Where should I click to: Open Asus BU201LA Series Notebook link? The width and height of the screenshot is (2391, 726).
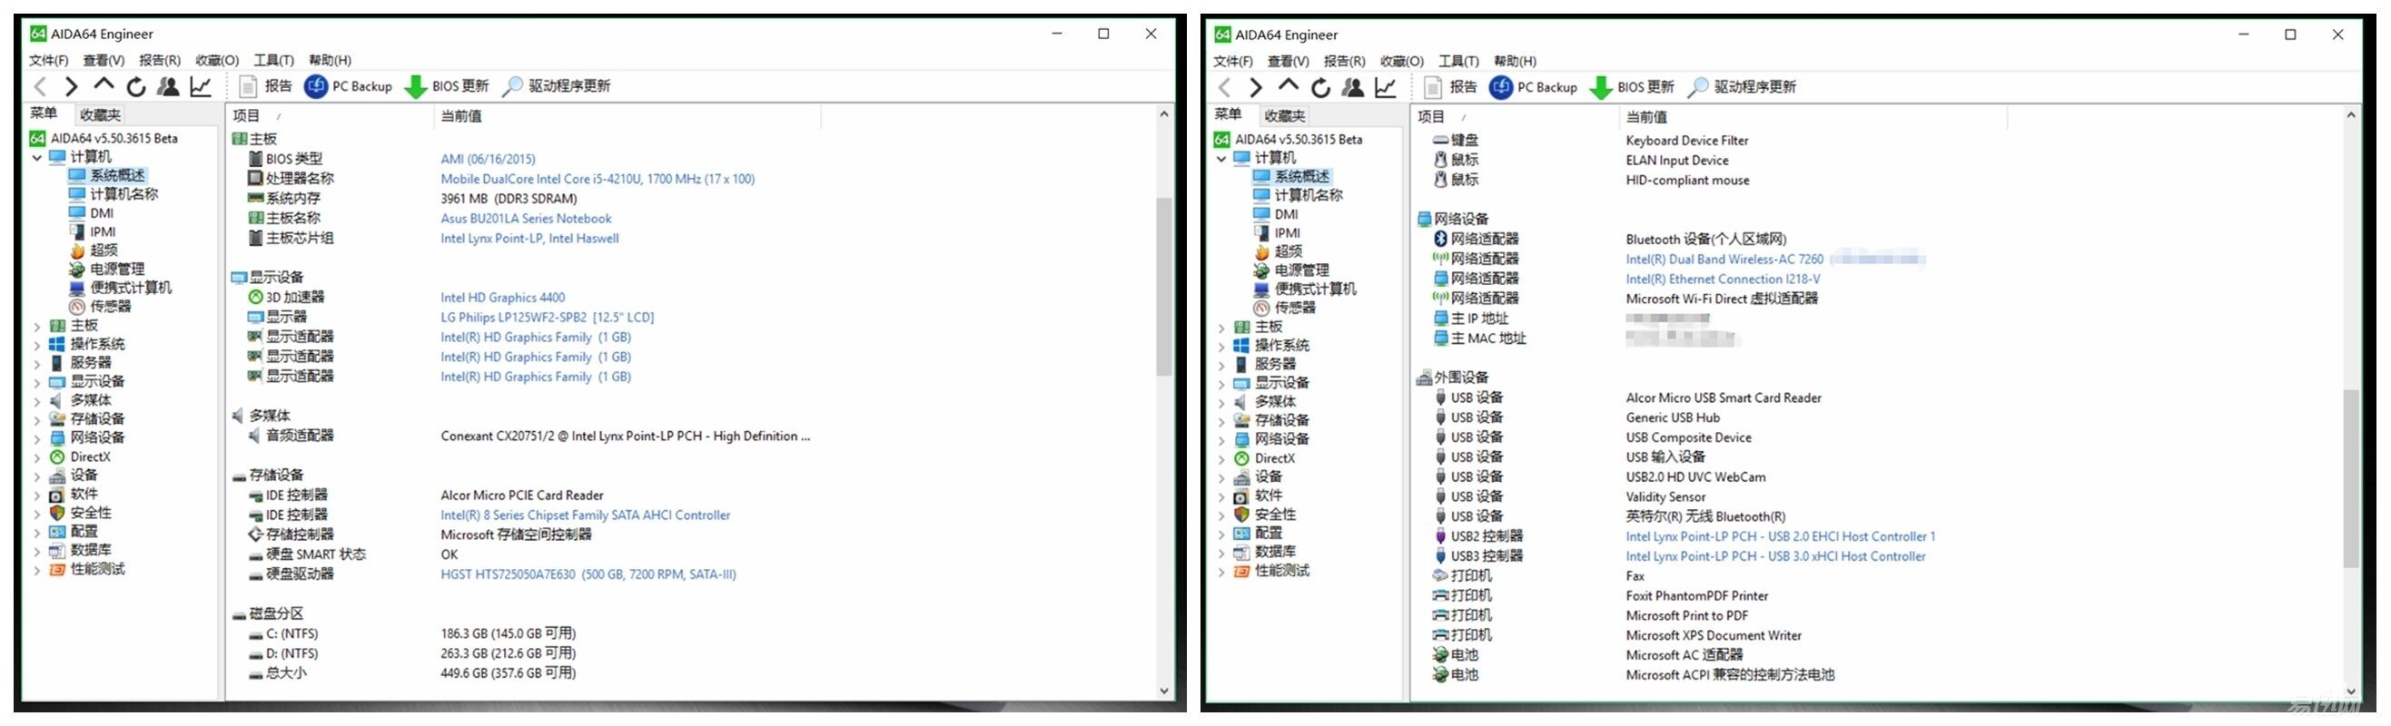click(x=526, y=219)
